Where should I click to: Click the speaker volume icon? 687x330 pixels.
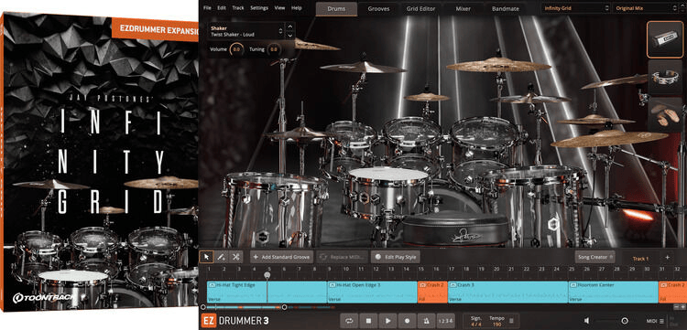coord(586,321)
